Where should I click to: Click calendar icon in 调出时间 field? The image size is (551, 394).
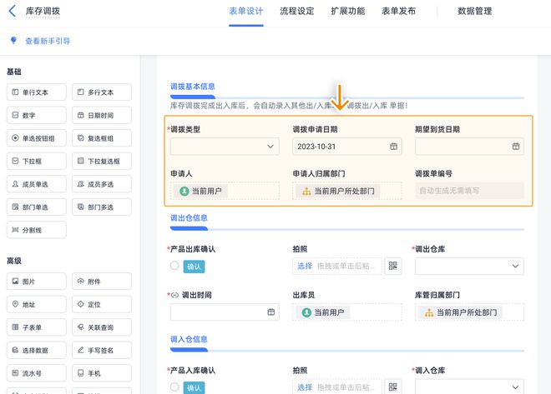click(x=270, y=312)
